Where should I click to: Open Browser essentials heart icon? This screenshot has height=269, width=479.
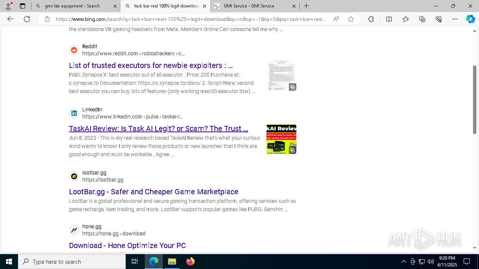(439, 19)
